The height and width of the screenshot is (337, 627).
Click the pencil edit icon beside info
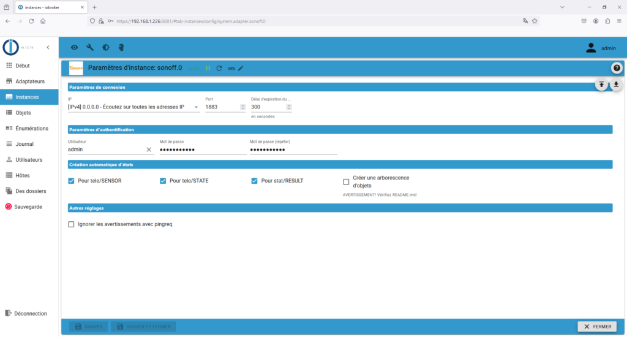(241, 68)
